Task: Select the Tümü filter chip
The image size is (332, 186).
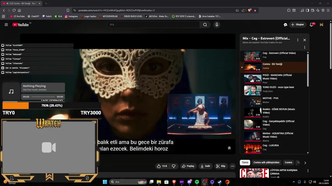Action: coord(245,162)
